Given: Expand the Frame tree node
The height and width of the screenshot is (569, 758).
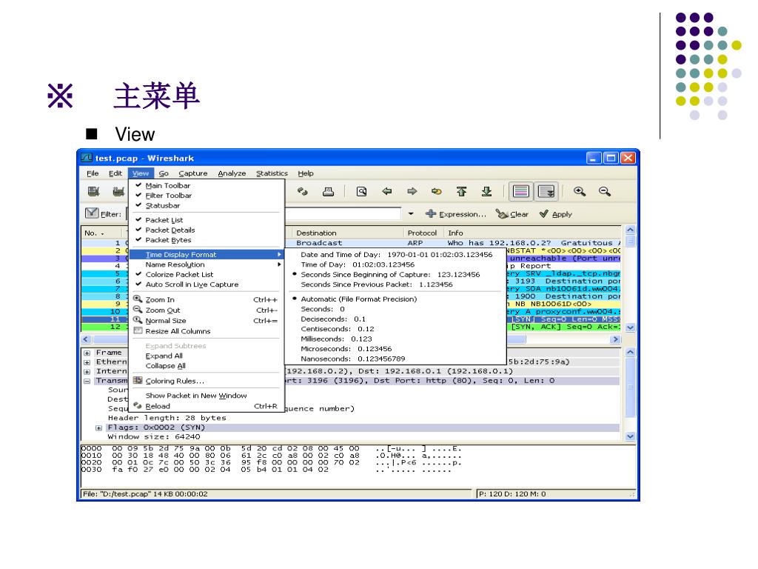Looking at the screenshot, I should click(87, 353).
